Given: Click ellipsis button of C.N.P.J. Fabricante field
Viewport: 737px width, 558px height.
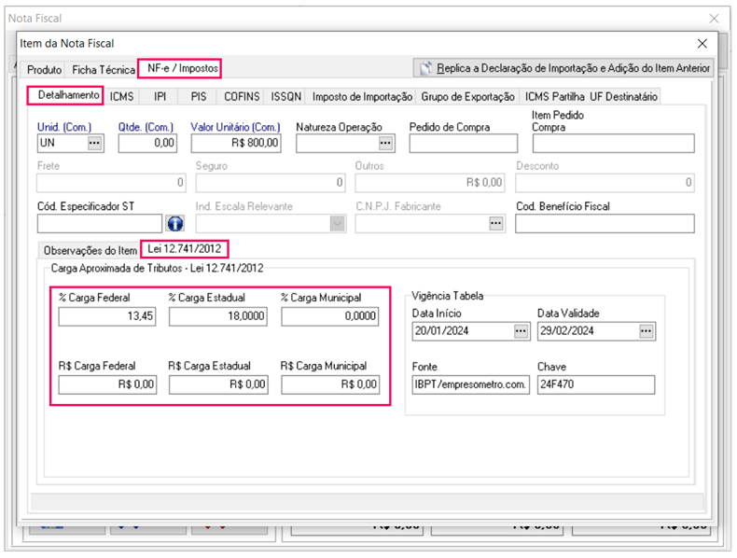Looking at the screenshot, I should [496, 224].
